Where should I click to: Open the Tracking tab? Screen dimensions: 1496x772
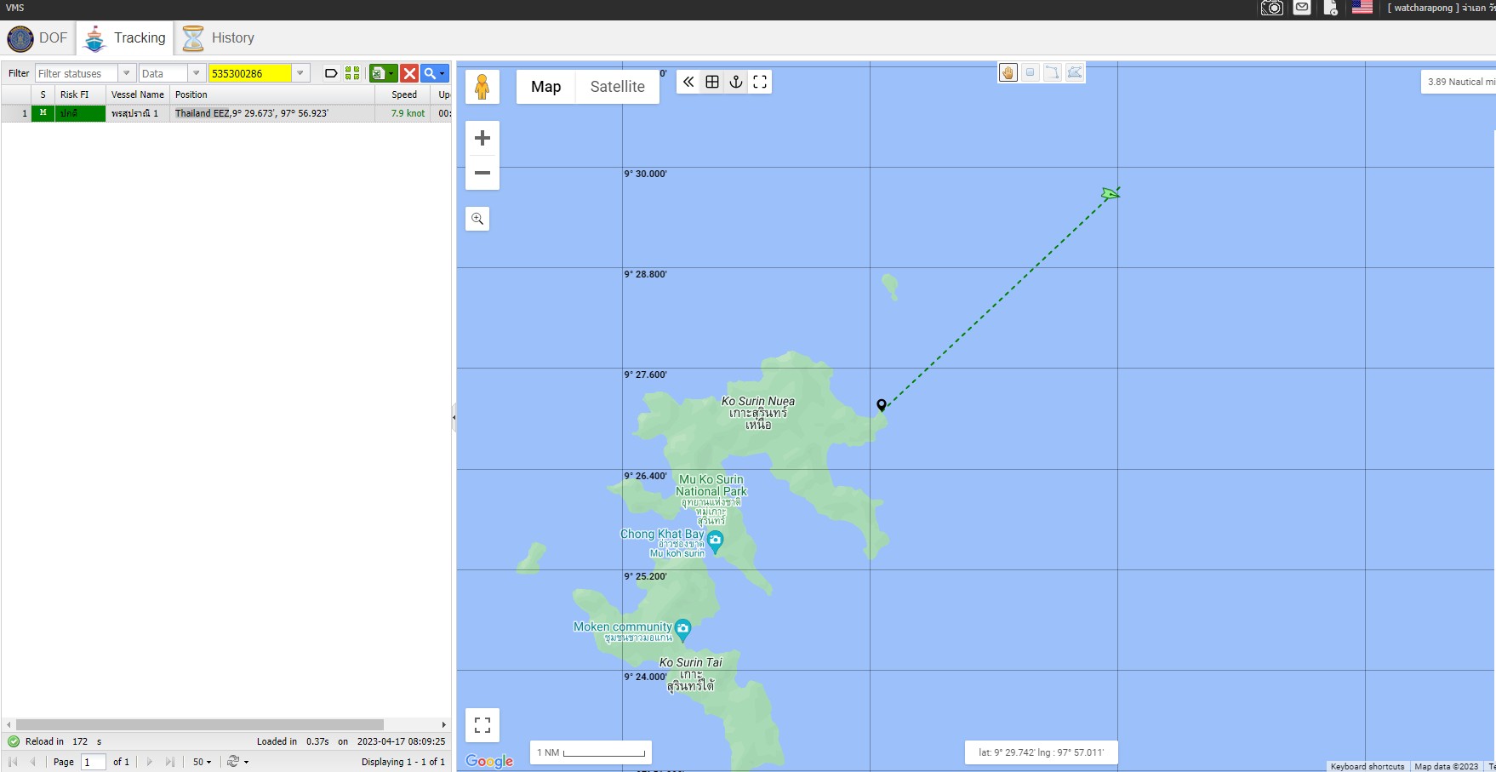[126, 38]
